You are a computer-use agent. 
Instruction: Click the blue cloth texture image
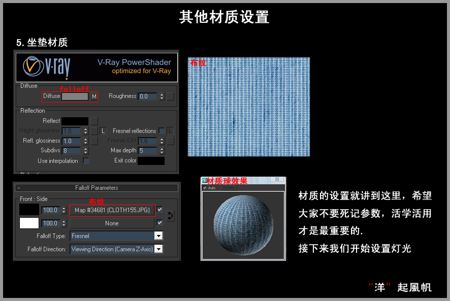coord(249,107)
